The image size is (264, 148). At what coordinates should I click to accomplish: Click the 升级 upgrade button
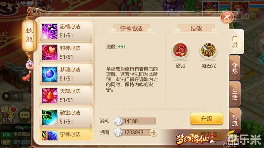(x=207, y=119)
